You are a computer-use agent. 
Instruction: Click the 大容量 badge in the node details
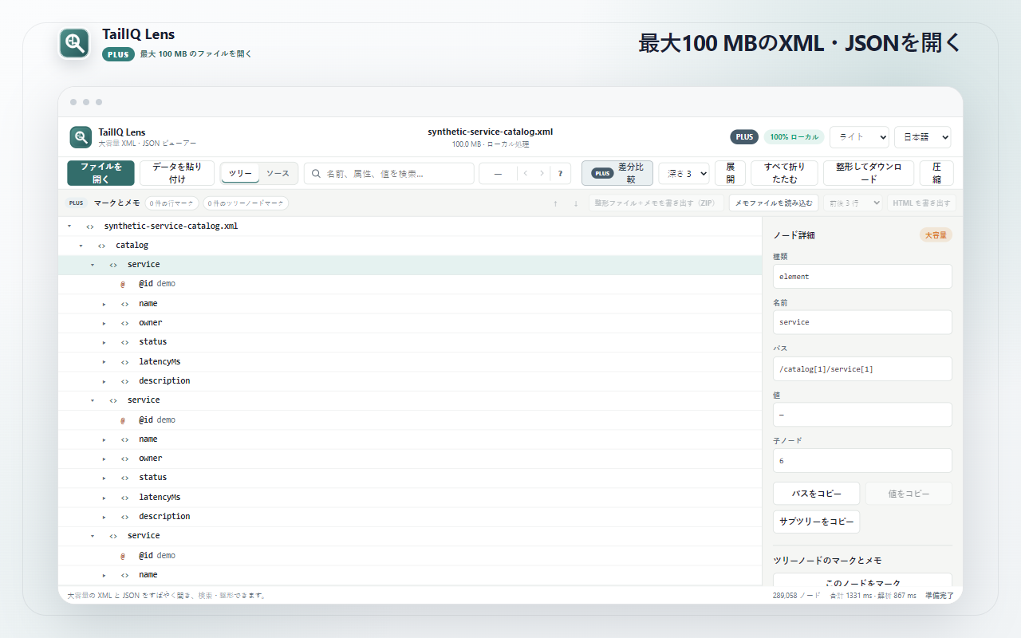[936, 235]
